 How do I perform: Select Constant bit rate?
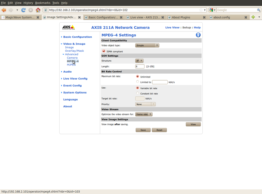(x=138, y=93)
